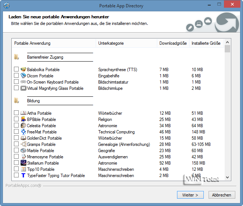Click the 148 MB installed size
Image resolution: width=243 pixels, height=206 pixels.
[x=198, y=132]
